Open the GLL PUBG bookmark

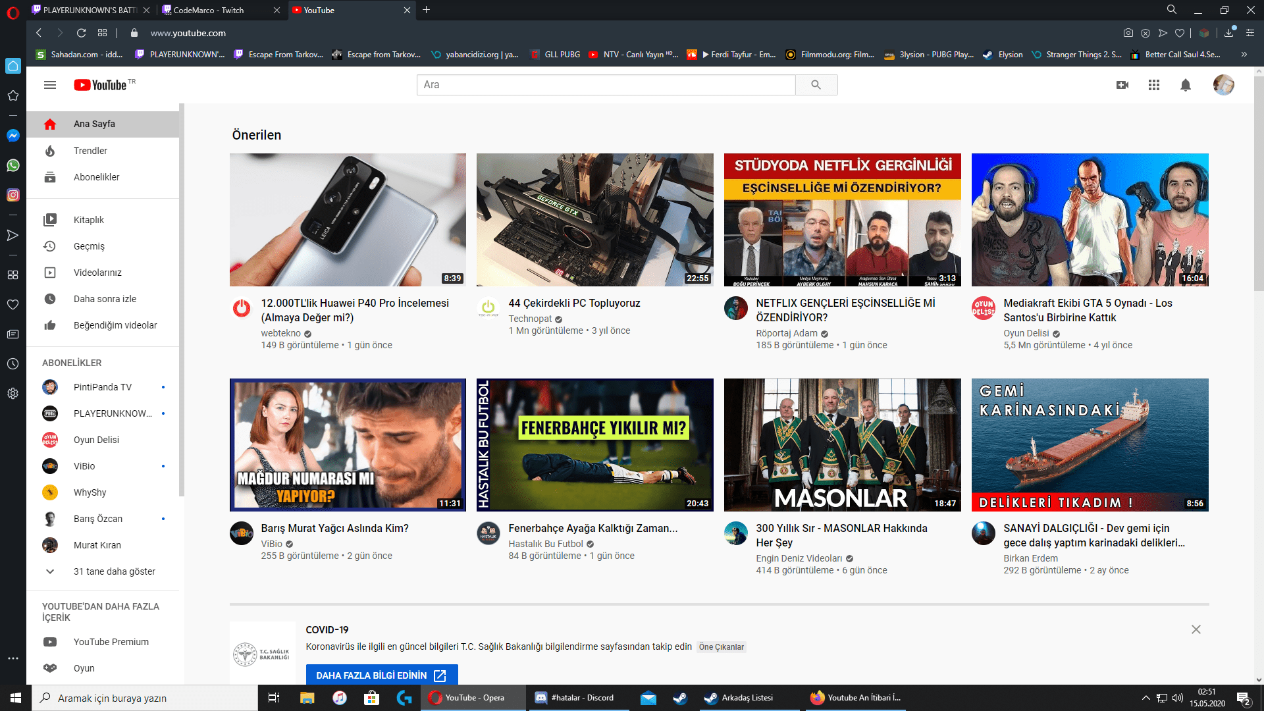coord(555,55)
